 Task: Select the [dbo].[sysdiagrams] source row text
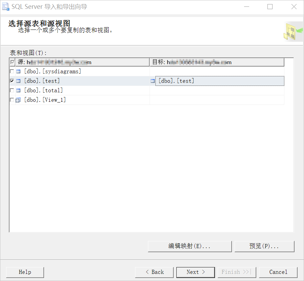(52, 71)
